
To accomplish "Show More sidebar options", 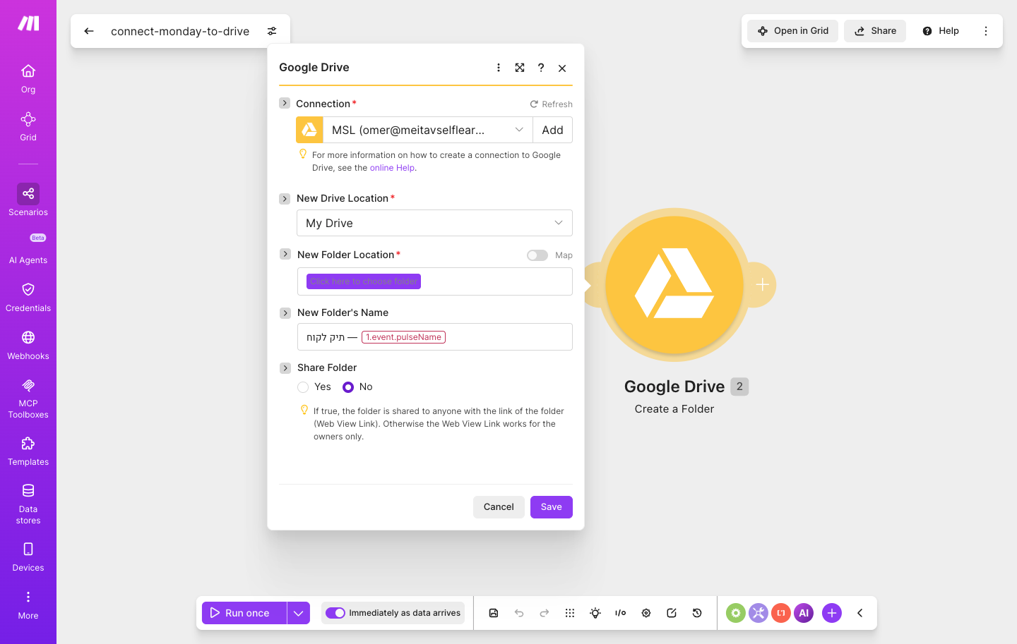I will 28,604.
